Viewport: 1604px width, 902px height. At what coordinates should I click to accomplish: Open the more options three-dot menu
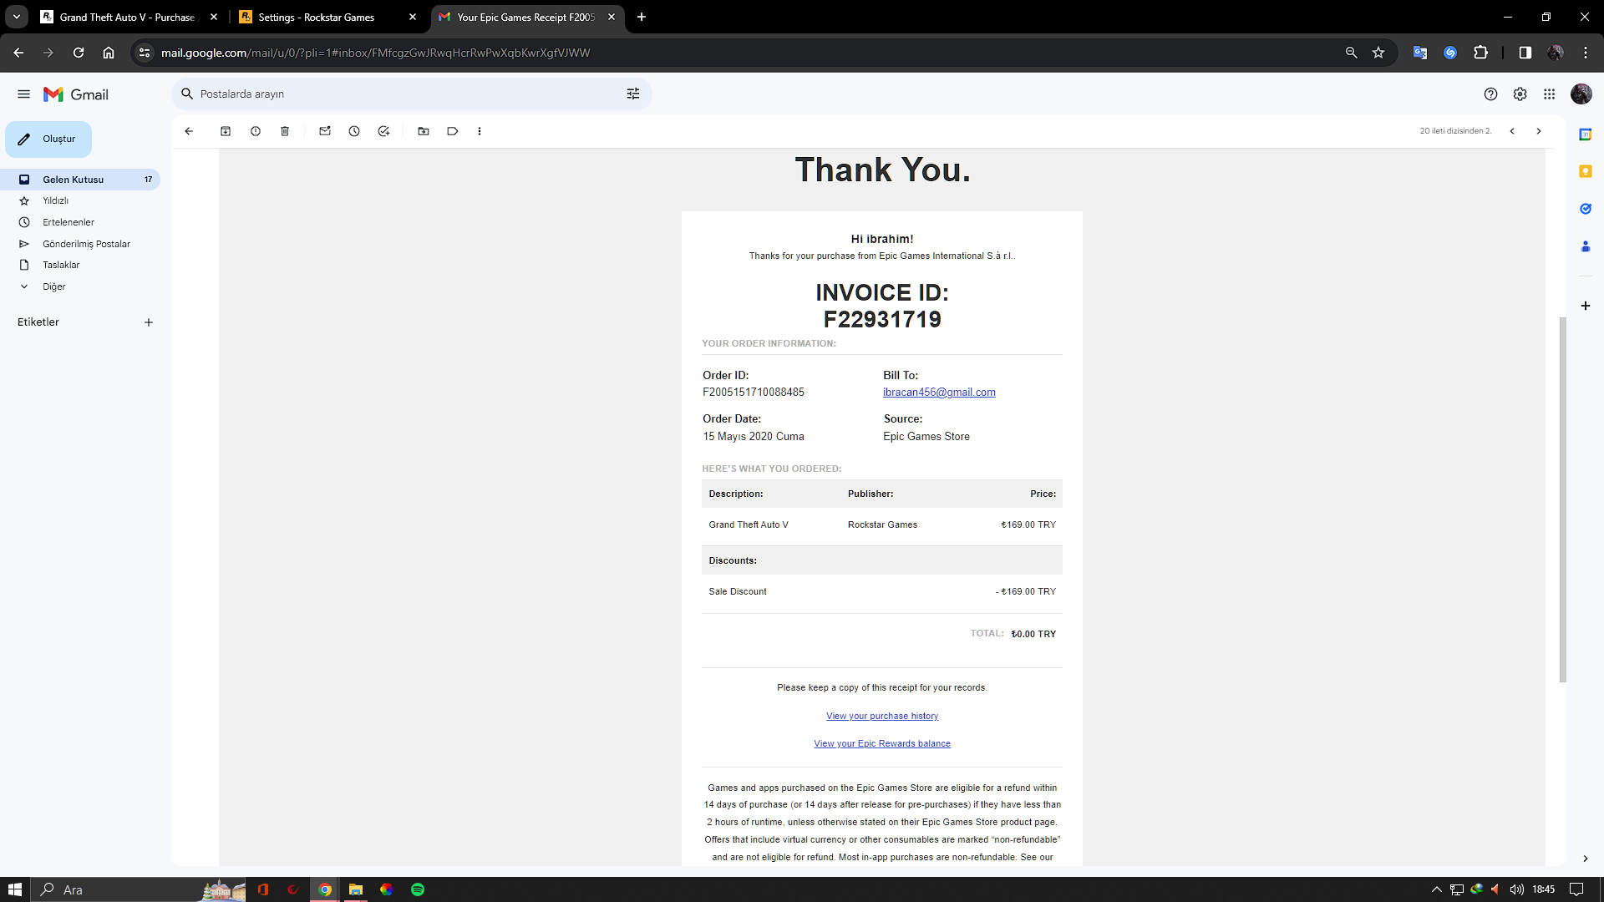pyautogui.click(x=480, y=131)
